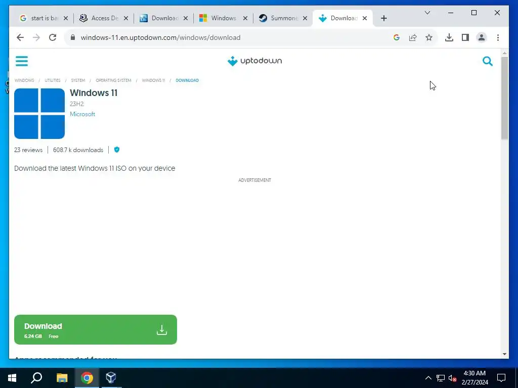Close the active Uptodown Download tab
The width and height of the screenshot is (518, 388).
[x=365, y=19]
